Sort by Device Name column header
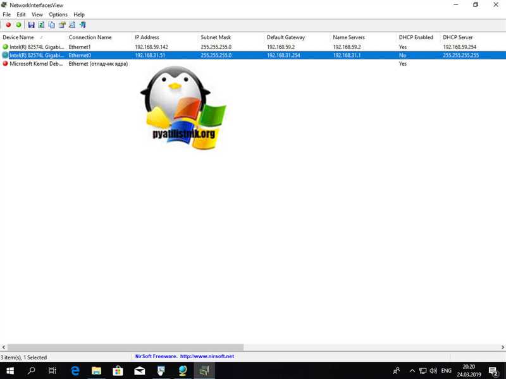Viewport: 506px width, 379px height. tap(34, 37)
